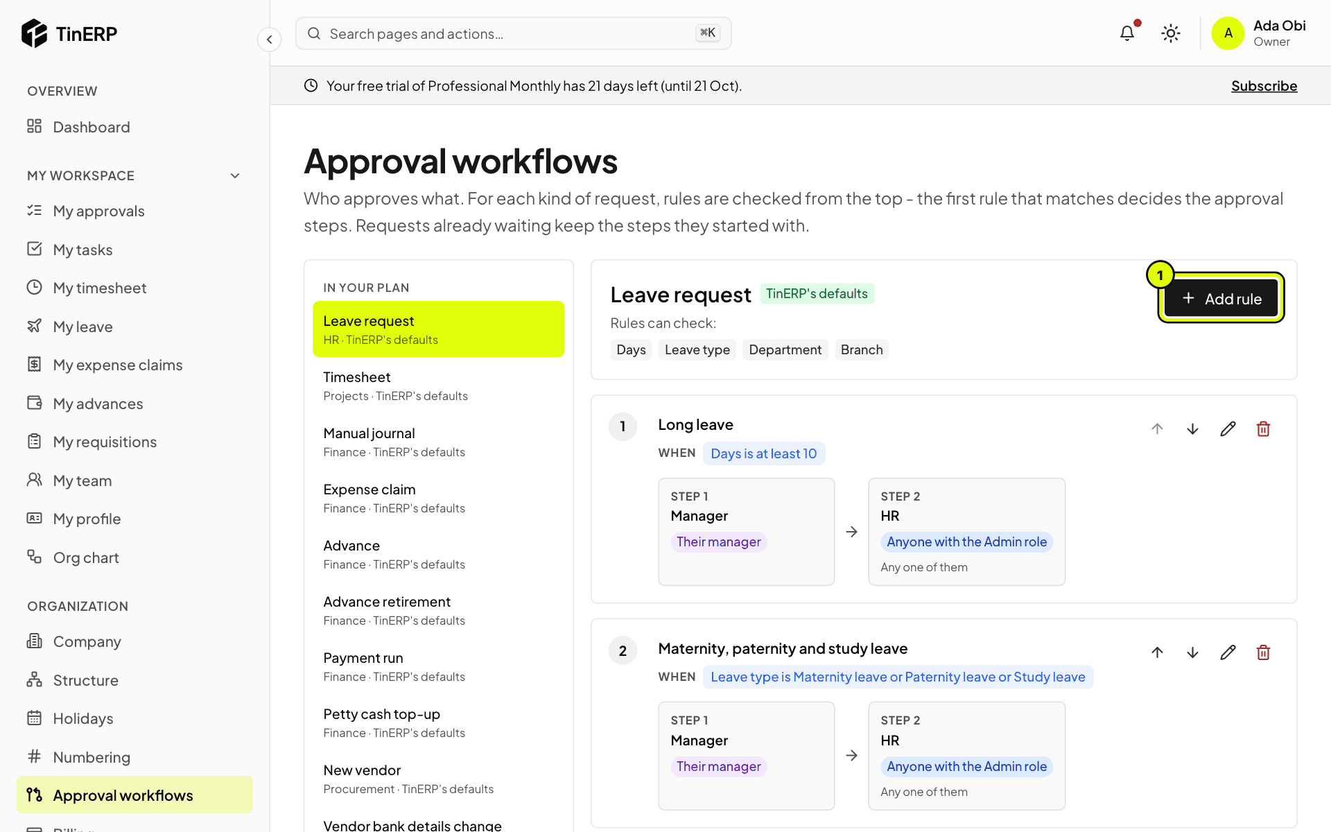
Task: Focus the search pages and actions field
Action: click(513, 33)
